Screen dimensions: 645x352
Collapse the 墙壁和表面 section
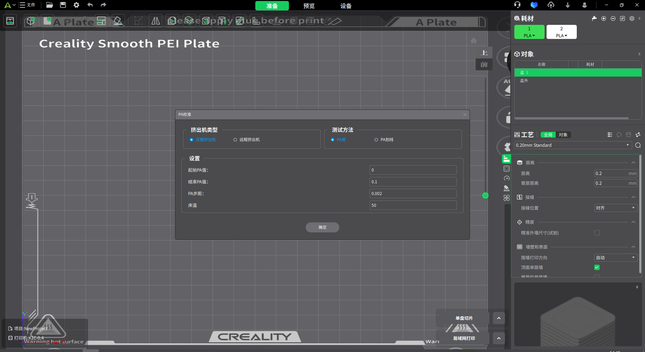(633, 247)
